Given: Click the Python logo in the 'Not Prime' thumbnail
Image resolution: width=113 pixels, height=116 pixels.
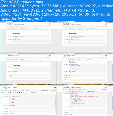Looking at the screenshot, I should [106, 87].
